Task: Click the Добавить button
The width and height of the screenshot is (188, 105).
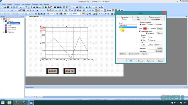Action: (x=123, y=54)
